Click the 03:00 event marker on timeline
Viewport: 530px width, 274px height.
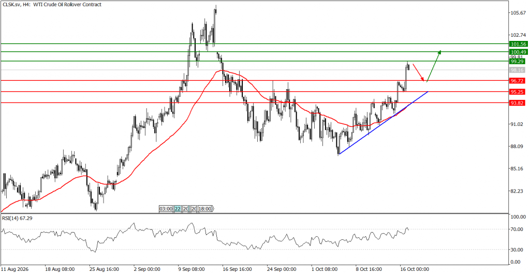coord(166,209)
